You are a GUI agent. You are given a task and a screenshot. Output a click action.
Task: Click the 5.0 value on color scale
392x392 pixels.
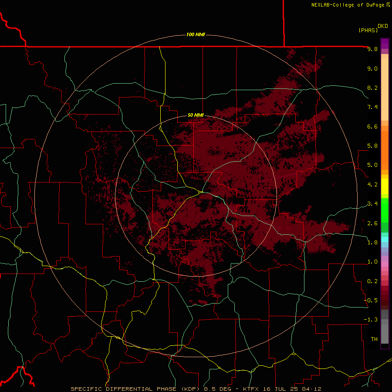[372, 165]
